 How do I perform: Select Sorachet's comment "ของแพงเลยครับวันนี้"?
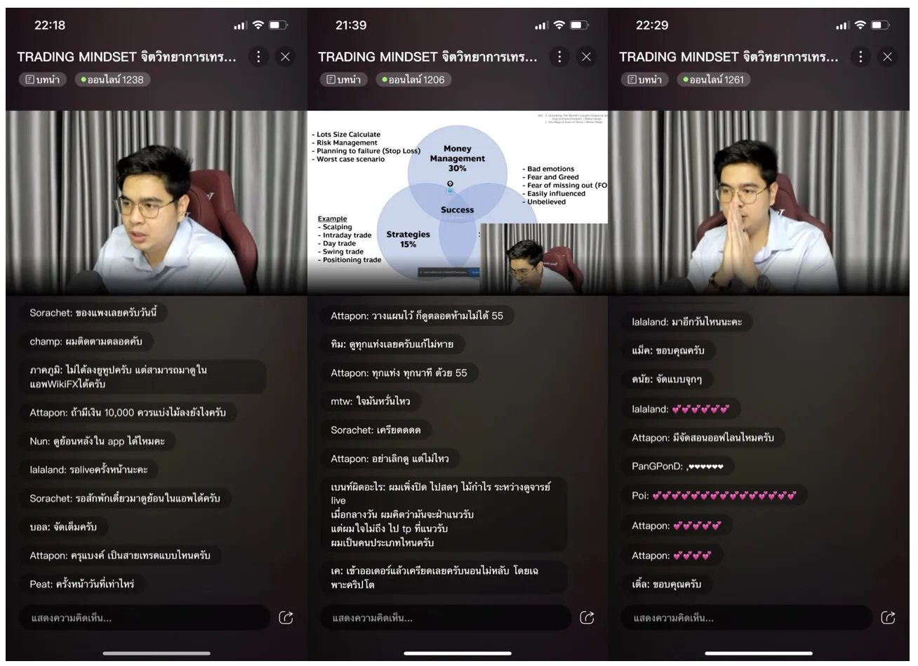(x=93, y=313)
